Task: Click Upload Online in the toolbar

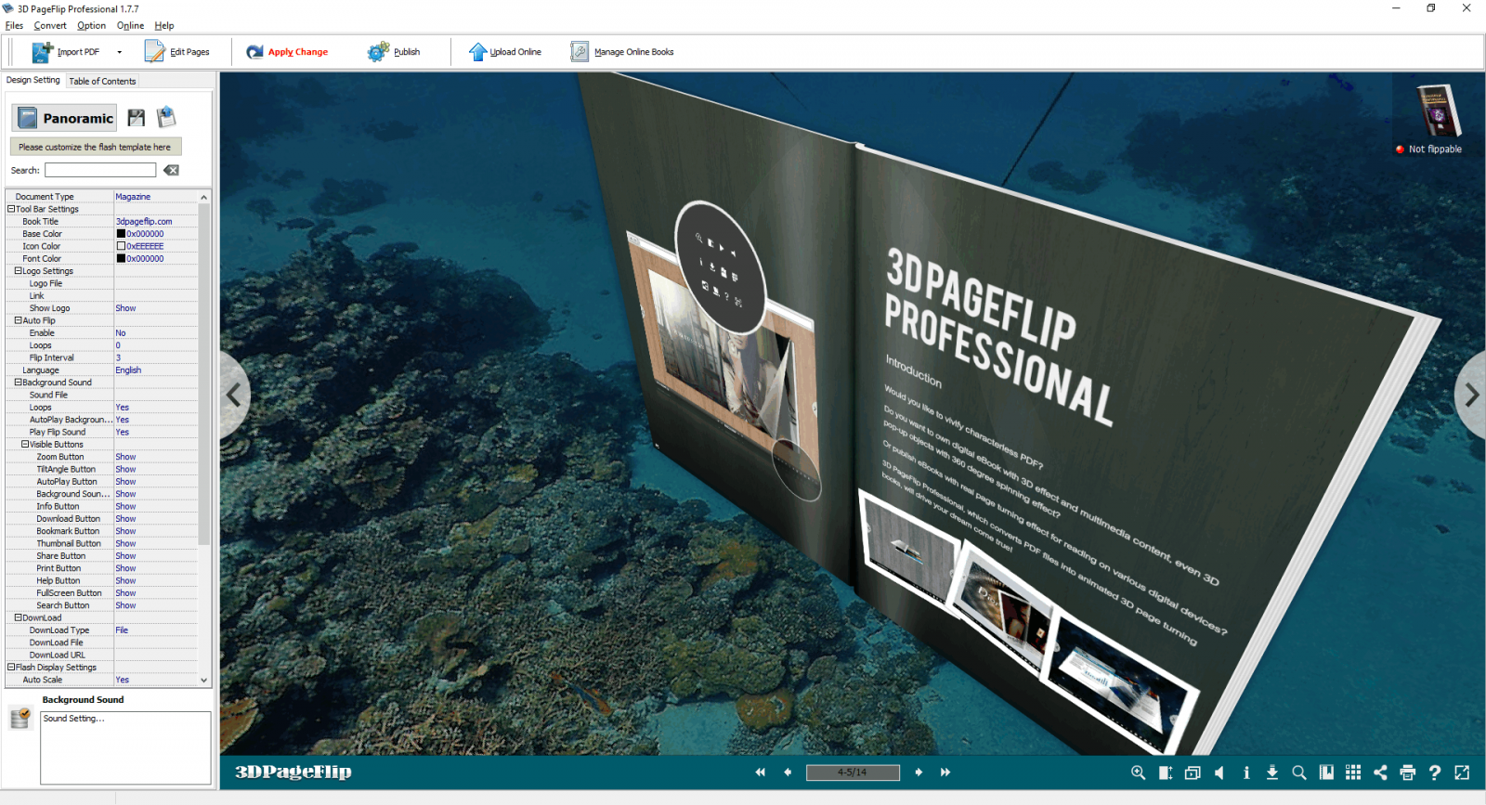Action: (x=504, y=52)
